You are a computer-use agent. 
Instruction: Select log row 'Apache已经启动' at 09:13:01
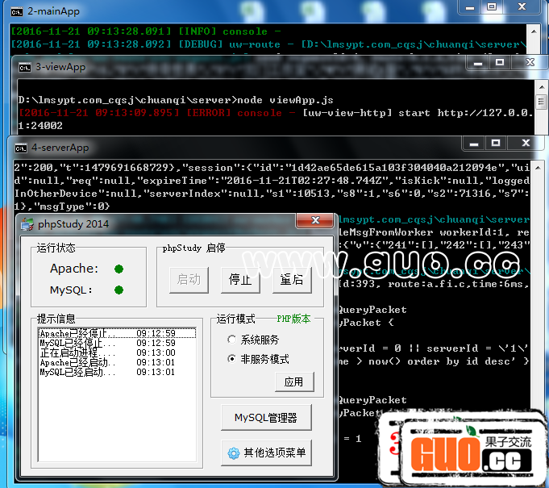coord(117,363)
